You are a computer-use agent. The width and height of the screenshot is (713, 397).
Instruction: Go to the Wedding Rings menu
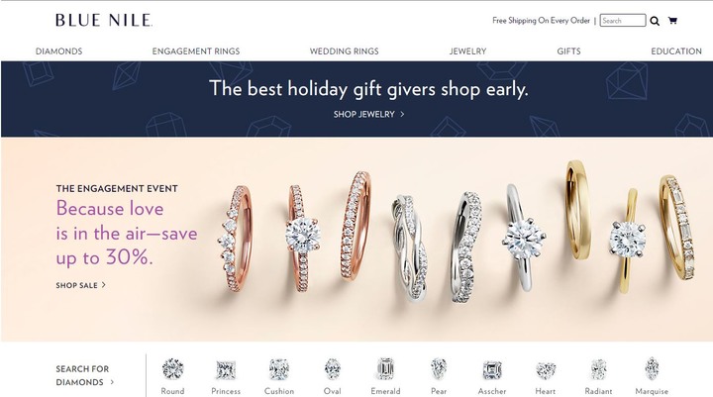345,51
